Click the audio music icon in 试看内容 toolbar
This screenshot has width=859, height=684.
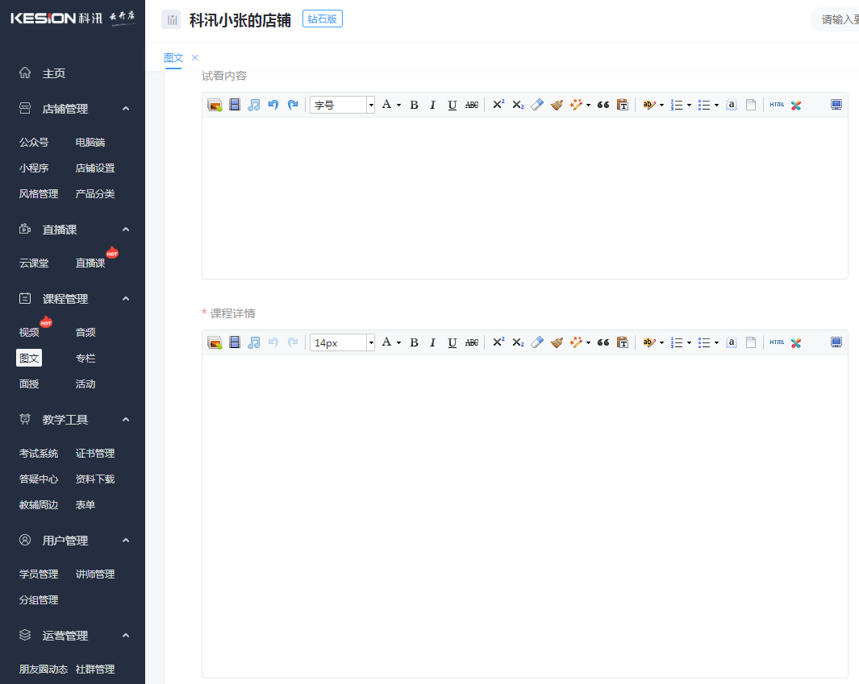254,105
